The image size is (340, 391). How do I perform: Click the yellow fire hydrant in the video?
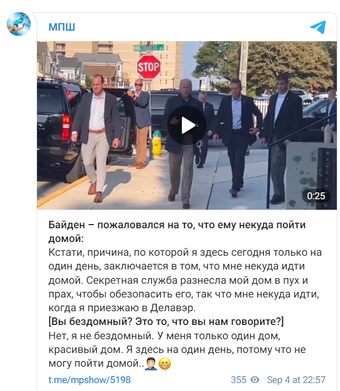[157, 144]
